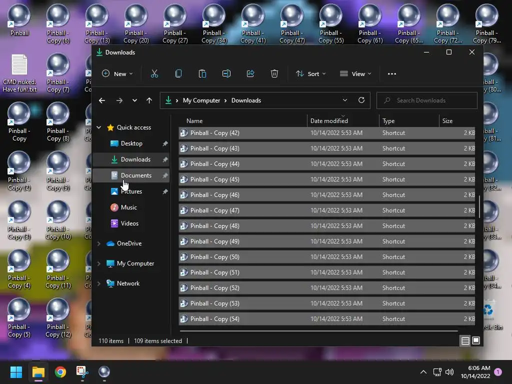This screenshot has width=512, height=384.
Task: Open the See more ellipsis menu
Action: [392, 74]
